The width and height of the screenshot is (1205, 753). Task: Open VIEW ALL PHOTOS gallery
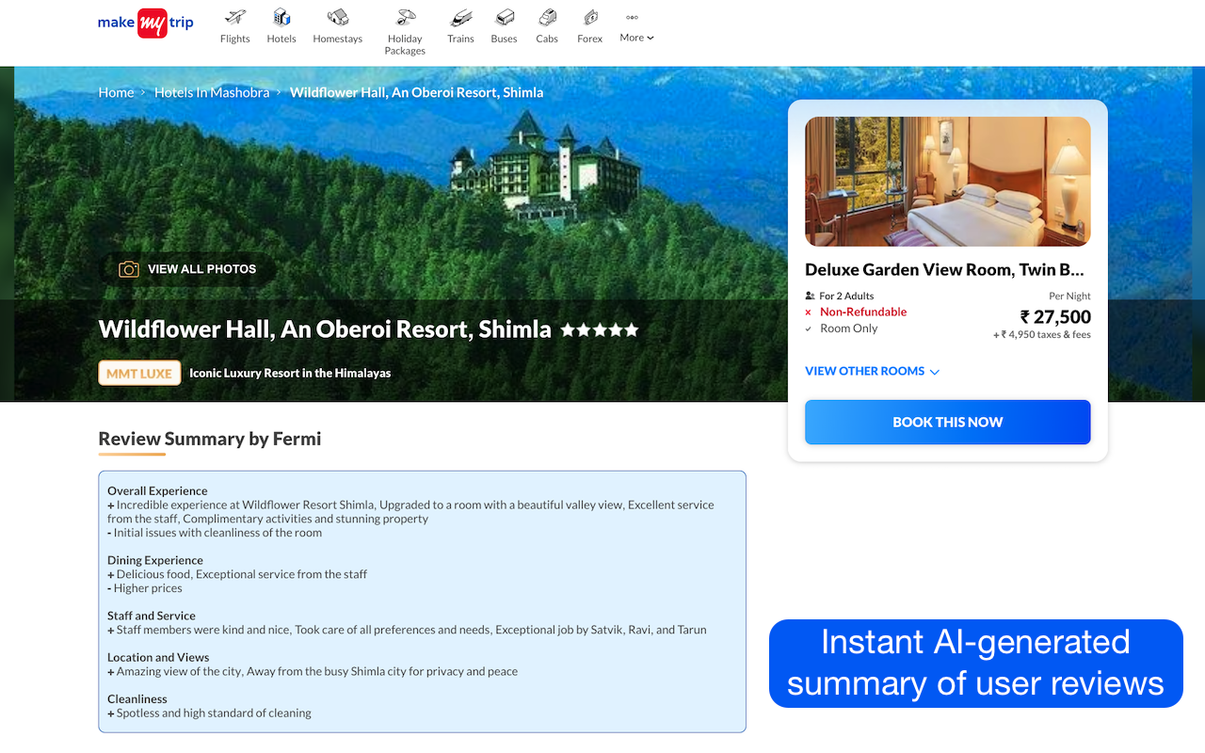click(x=188, y=269)
